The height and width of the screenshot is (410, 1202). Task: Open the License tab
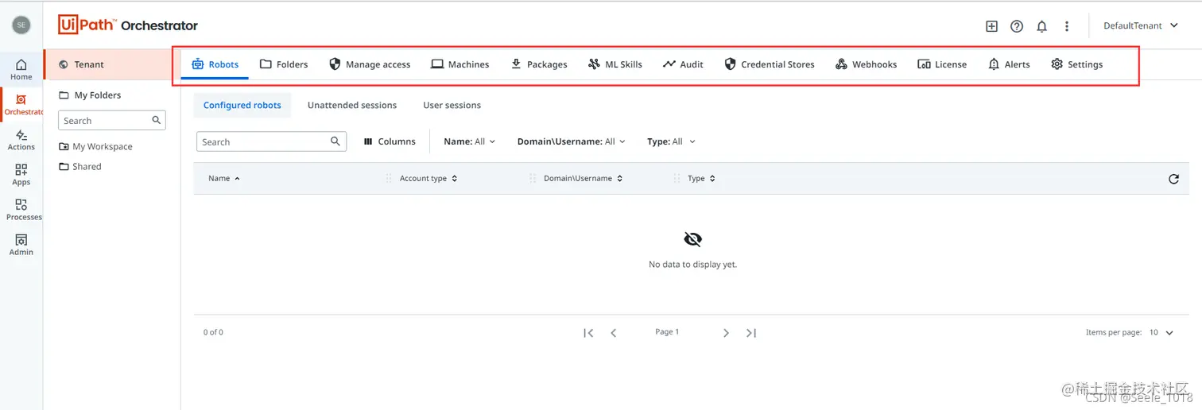942,64
